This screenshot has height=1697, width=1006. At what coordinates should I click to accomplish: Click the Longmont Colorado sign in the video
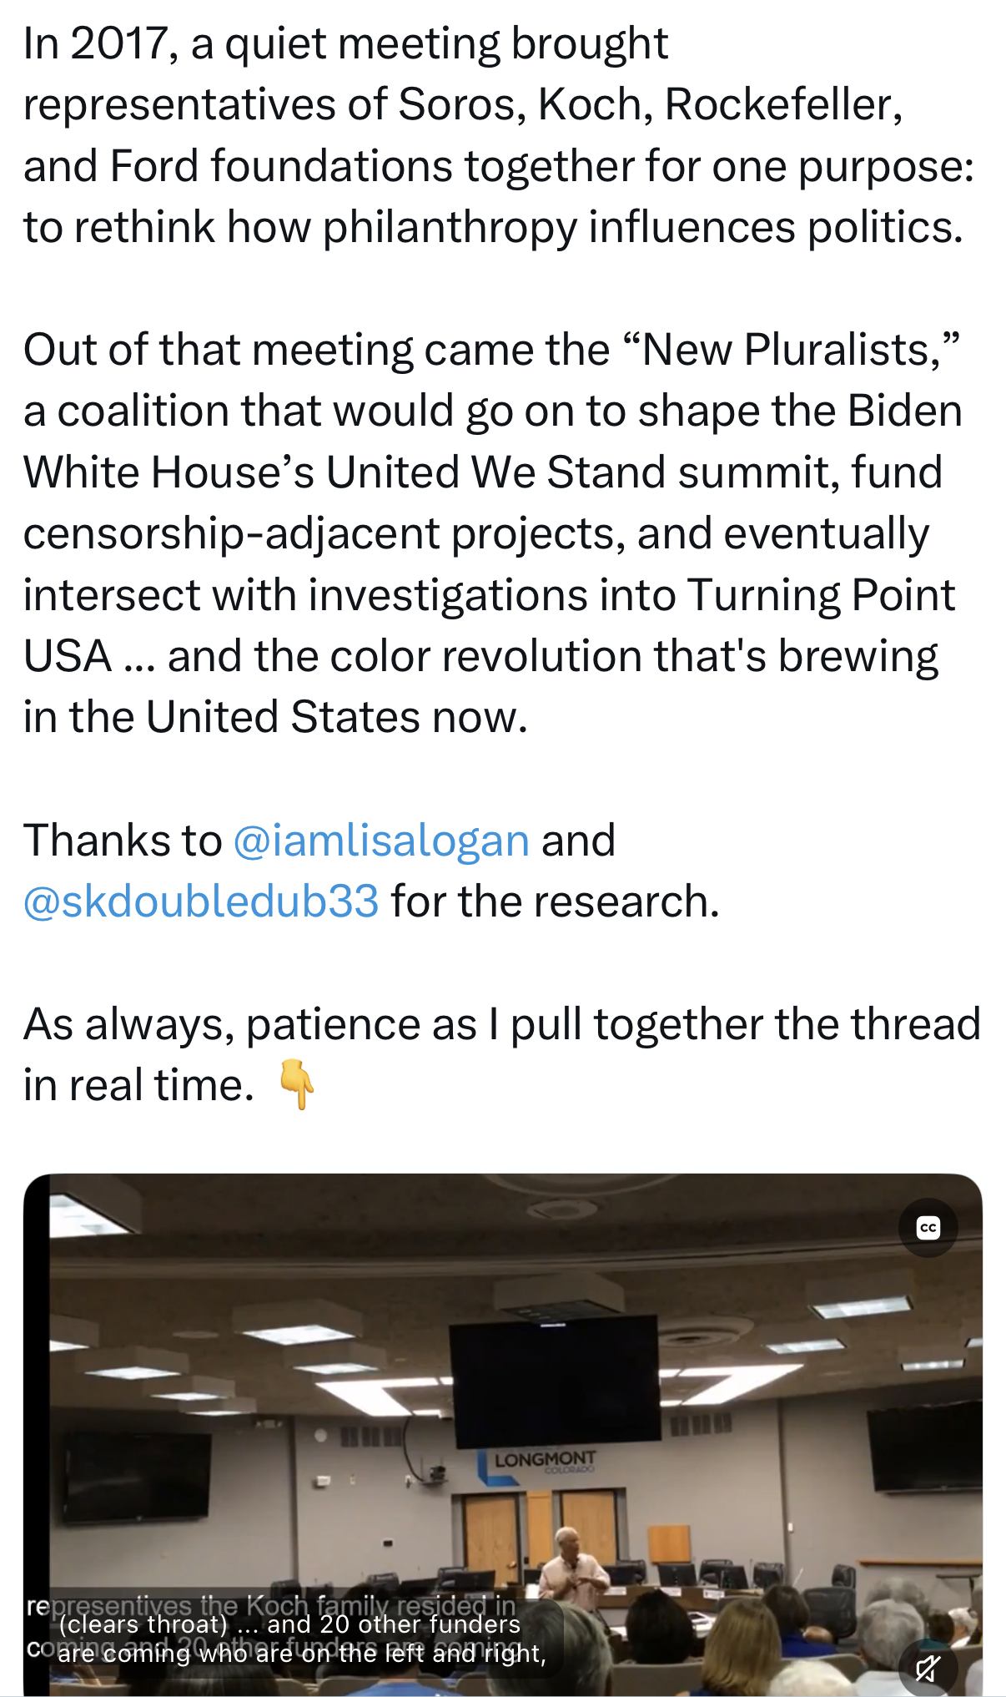click(x=544, y=1460)
